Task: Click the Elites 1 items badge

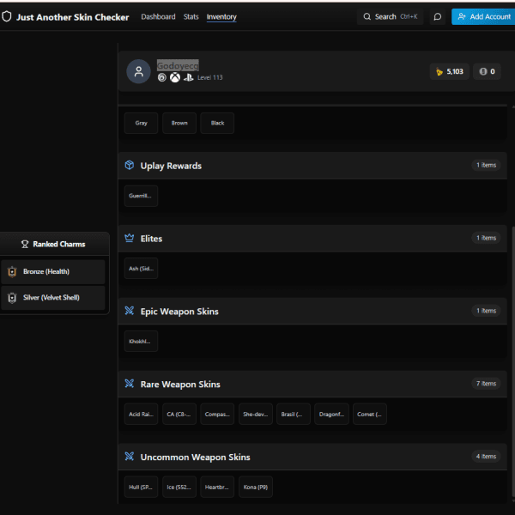Action: [x=486, y=238]
